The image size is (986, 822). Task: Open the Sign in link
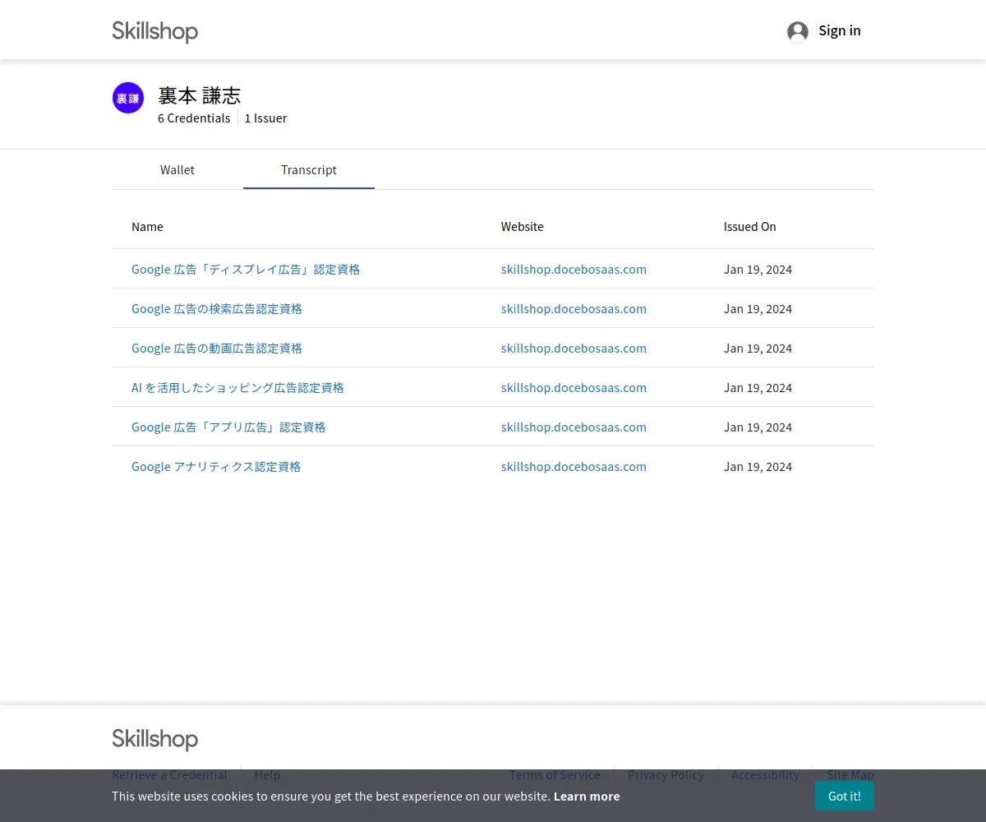(x=840, y=30)
